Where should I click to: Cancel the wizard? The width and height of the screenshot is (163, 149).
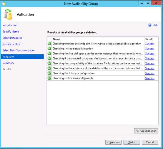[x=150, y=142]
